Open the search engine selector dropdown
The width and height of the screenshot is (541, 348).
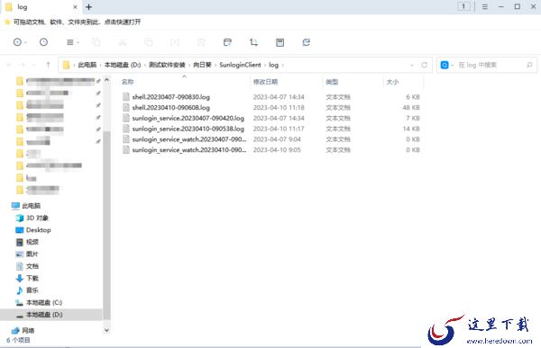[x=447, y=65]
